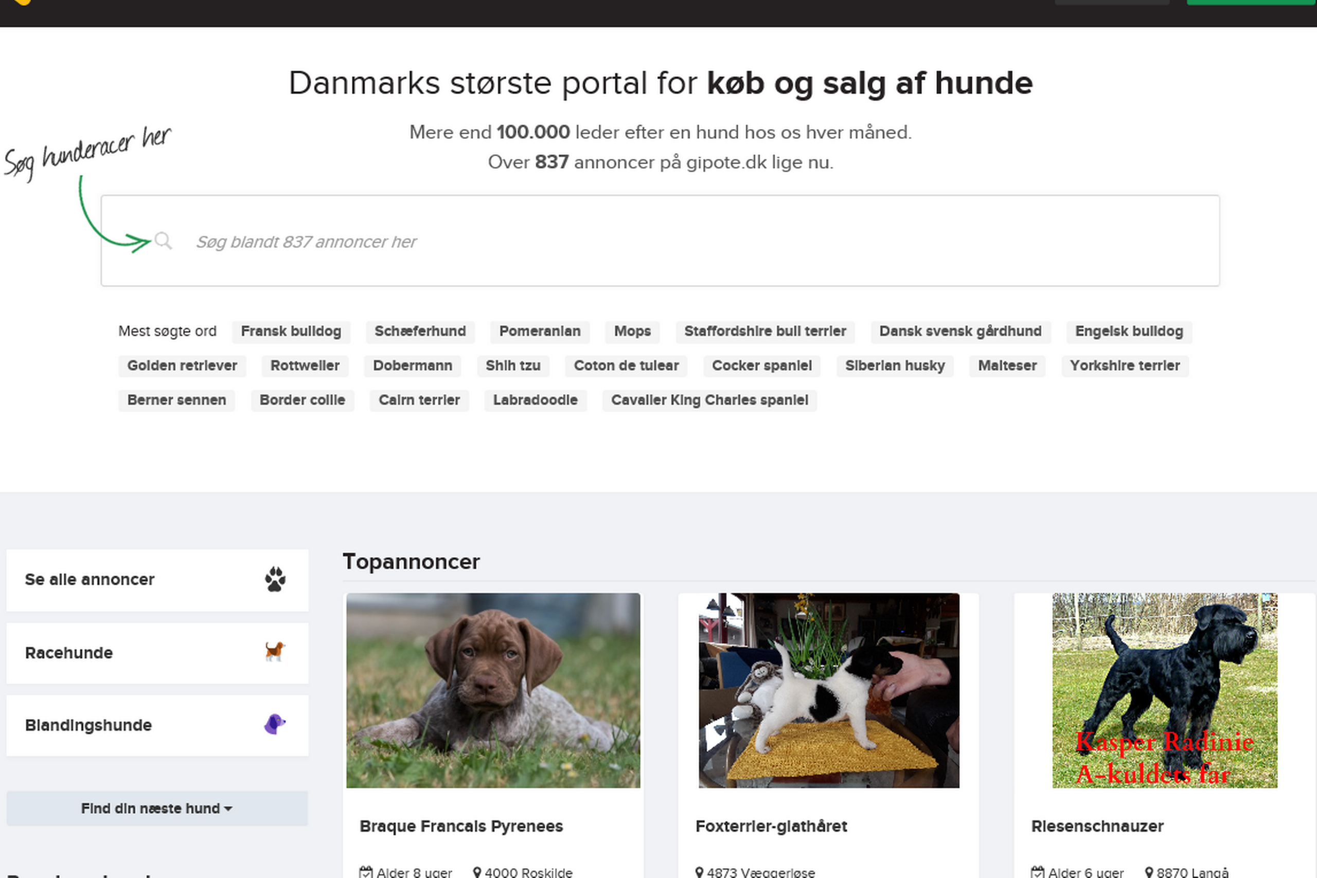Click the location pin icon showing 4000 Roskilde

pyautogui.click(x=477, y=872)
